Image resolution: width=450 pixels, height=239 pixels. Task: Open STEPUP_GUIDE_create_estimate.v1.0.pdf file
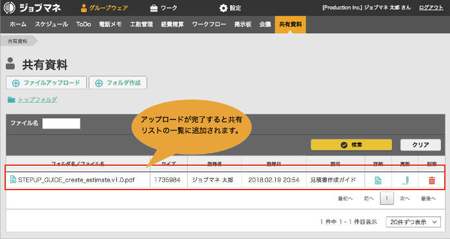(x=76, y=180)
